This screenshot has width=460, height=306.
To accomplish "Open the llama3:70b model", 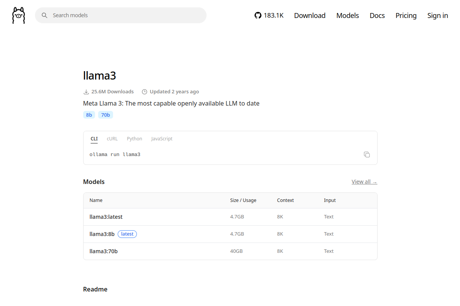I will [103, 251].
